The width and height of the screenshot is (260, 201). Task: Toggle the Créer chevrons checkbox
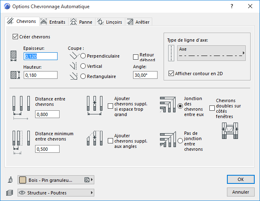pos(16,37)
